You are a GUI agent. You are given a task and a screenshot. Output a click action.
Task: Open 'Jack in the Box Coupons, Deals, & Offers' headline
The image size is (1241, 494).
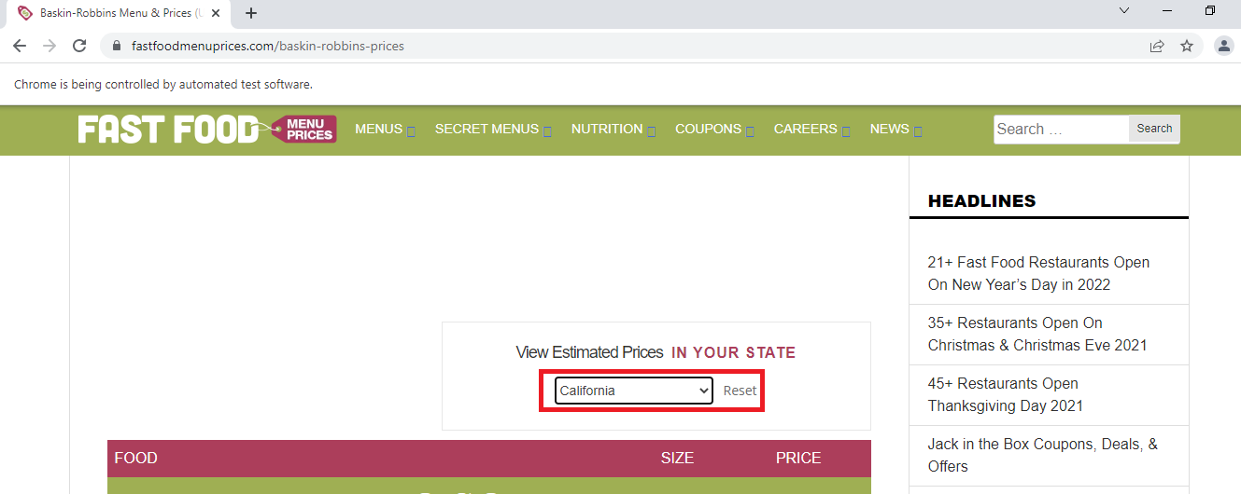[1043, 456]
